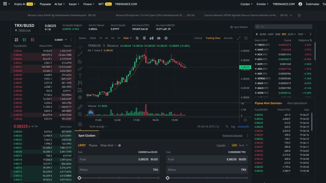
Task: Select the text annotation tool
Action: 80,76
